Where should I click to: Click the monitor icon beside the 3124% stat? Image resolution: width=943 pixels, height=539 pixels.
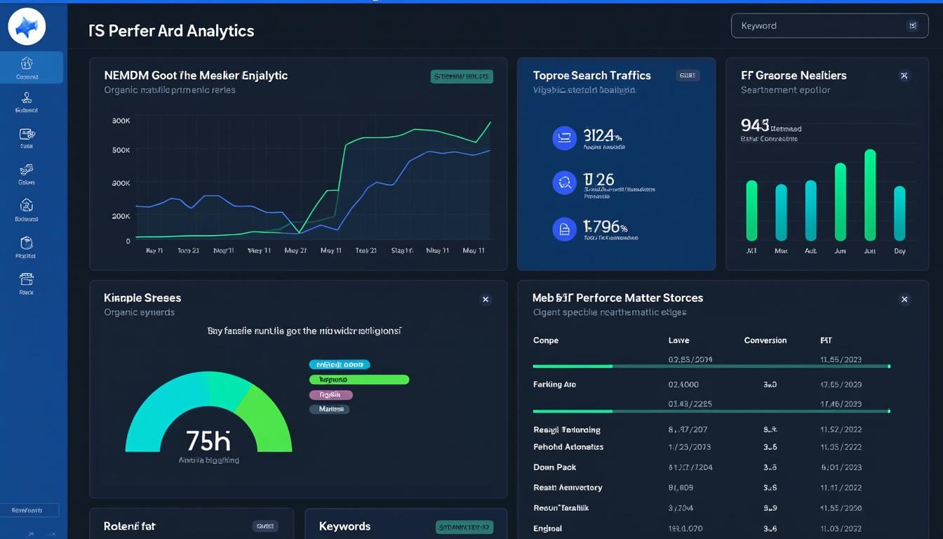pos(565,138)
